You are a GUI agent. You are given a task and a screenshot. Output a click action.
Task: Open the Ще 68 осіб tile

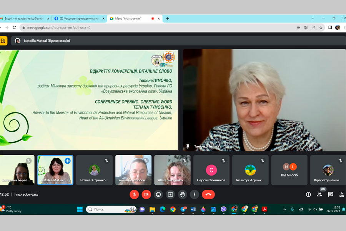(289, 170)
